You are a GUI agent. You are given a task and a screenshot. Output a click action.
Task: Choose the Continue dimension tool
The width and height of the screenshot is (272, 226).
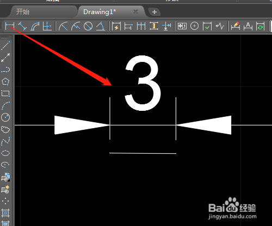141,26
